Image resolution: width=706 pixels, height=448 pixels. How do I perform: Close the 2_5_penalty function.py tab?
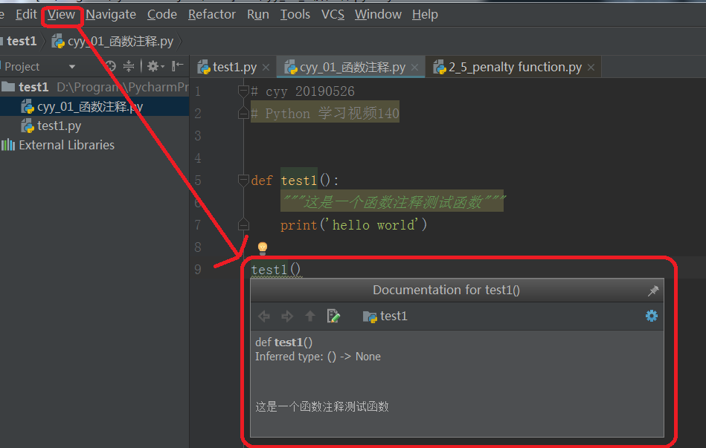(591, 68)
